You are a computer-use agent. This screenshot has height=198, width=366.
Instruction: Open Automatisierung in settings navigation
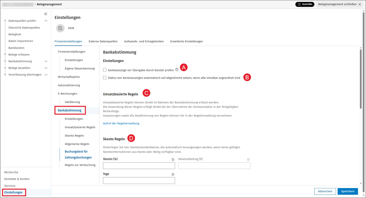(69, 85)
